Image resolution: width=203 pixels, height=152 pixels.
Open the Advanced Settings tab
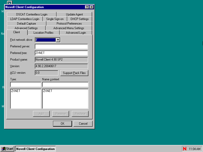tap(26, 28)
